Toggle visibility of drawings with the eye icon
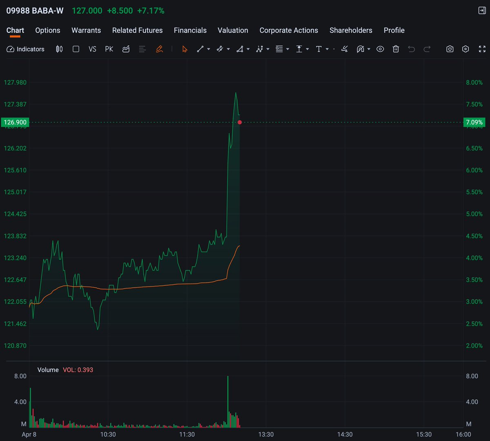Screen dimensions: 490x441 tap(380, 49)
